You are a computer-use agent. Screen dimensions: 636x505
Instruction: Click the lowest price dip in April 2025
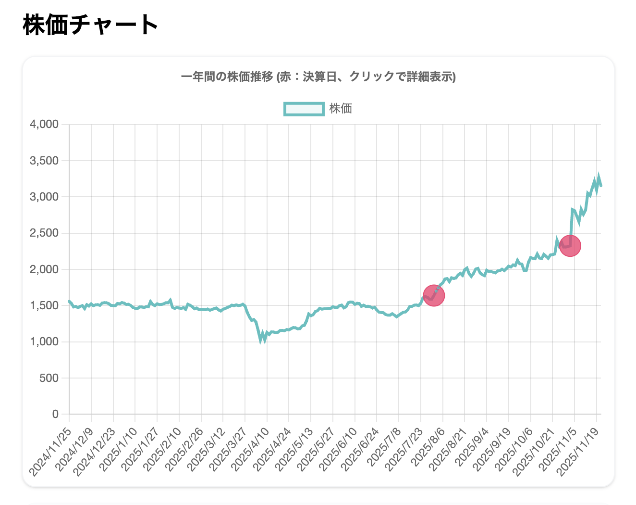261,341
